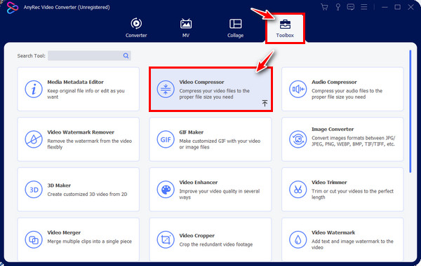Click the Video Merger icon
Image resolution: width=421 pixels, height=266 pixels.
click(x=34, y=239)
